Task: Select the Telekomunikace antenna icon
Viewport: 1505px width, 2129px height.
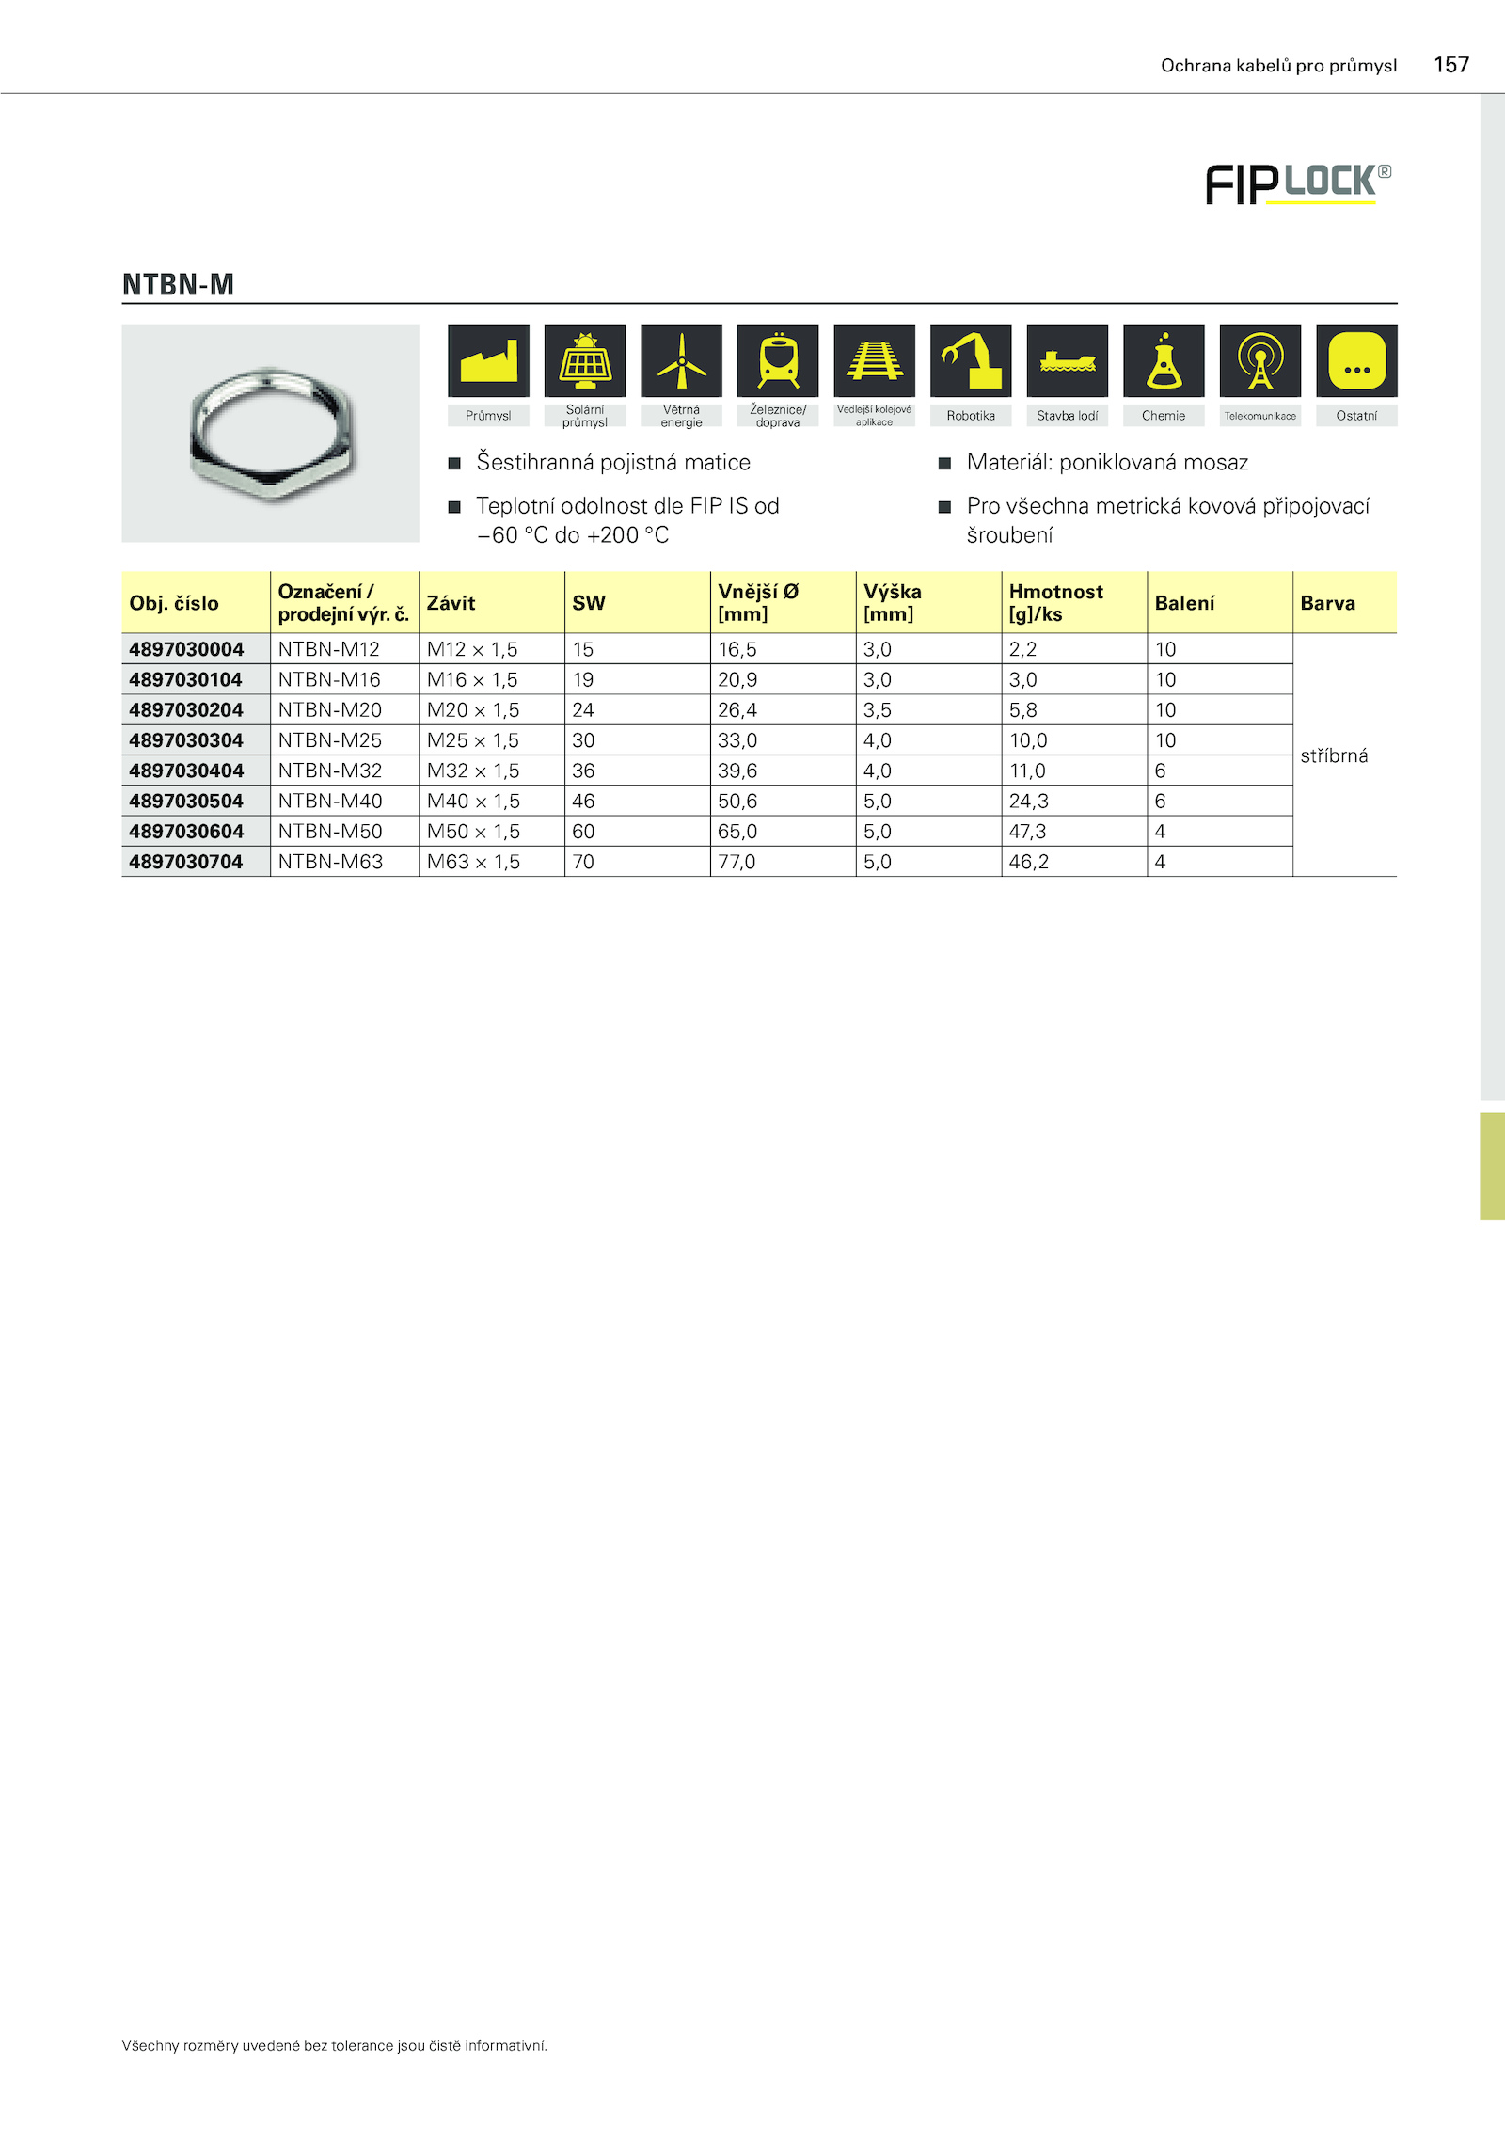Action: [x=1260, y=360]
